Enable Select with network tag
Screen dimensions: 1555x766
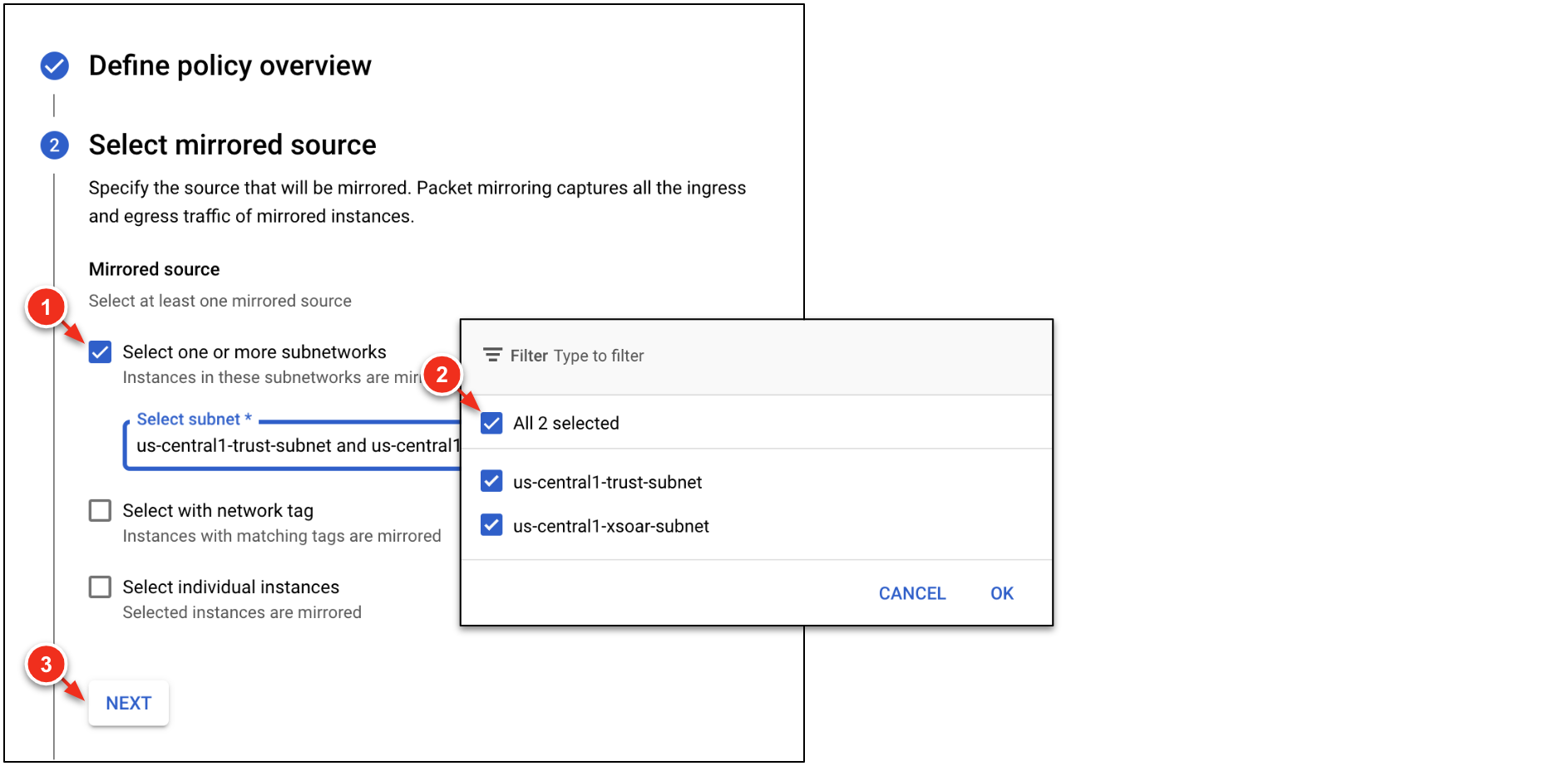[x=101, y=511]
